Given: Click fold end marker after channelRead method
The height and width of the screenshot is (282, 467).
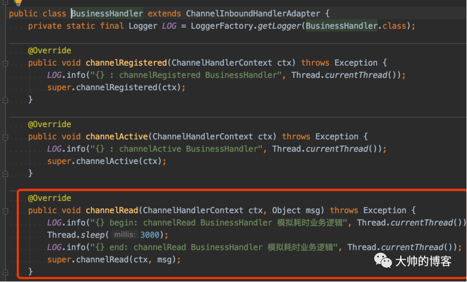Looking at the screenshot, I should coord(5,272).
